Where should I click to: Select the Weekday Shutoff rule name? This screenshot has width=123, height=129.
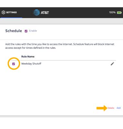coord(31,64)
